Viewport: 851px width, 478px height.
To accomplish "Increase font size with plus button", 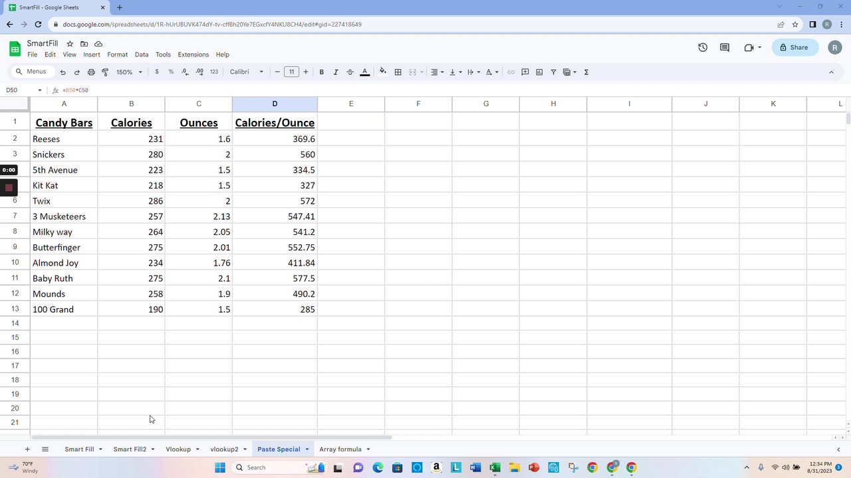I will pyautogui.click(x=306, y=72).
